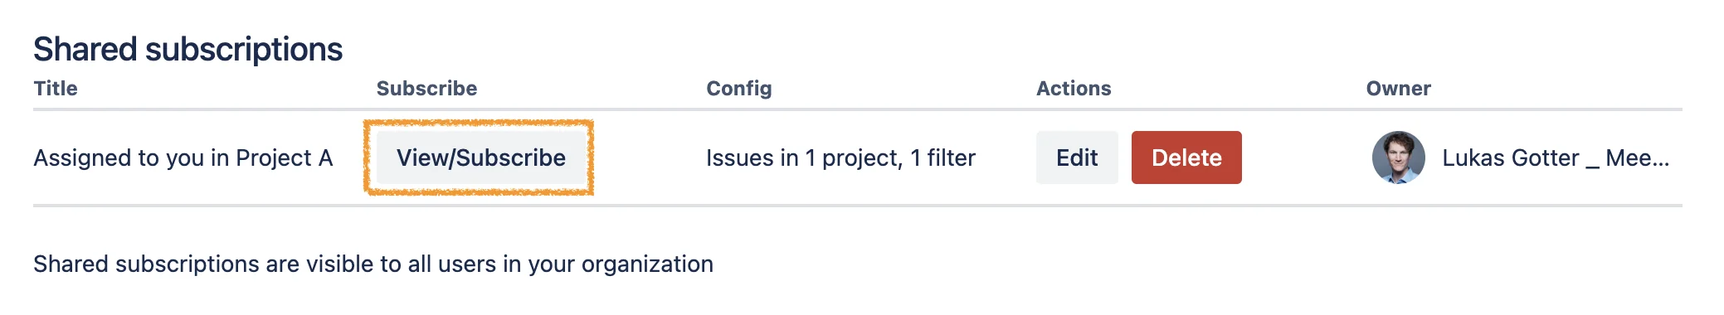The height and width of the screenshot is (315, 1724).
Task: Click the orange highlight border around View/Subscribe
Action: (479, 123)
